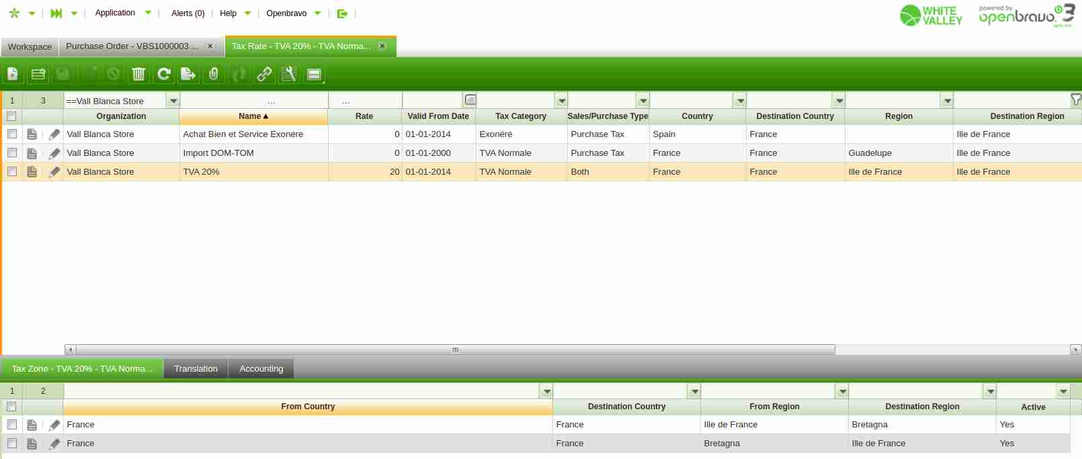
Task: Click the linked items chain icon
Action: [x=264, y=74]
